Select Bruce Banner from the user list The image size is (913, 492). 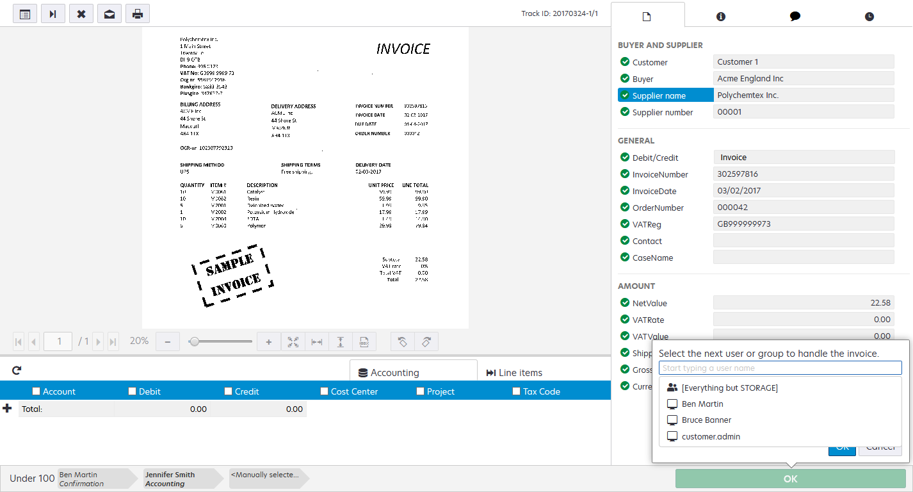706,420
